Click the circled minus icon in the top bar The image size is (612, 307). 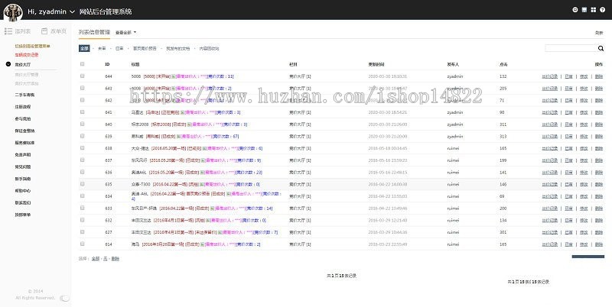[575, 10]
